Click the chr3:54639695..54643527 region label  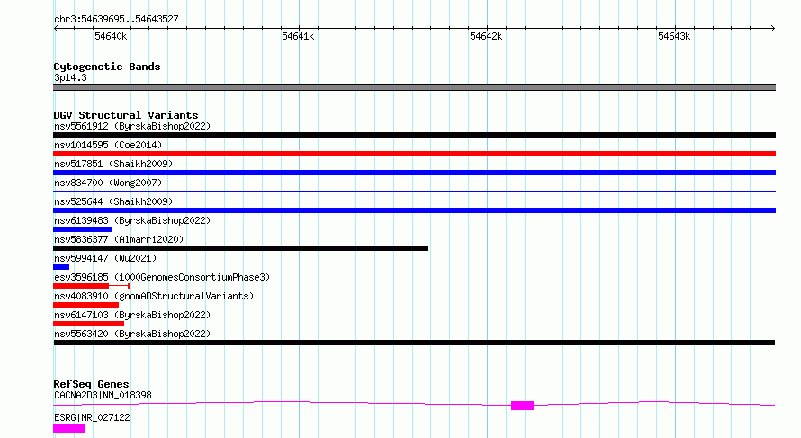tap(116, 19)
